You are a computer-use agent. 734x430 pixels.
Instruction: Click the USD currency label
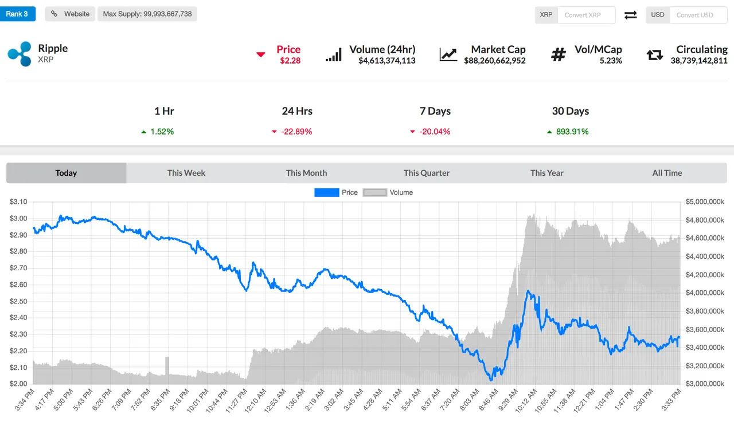click(x=658, y=15)
